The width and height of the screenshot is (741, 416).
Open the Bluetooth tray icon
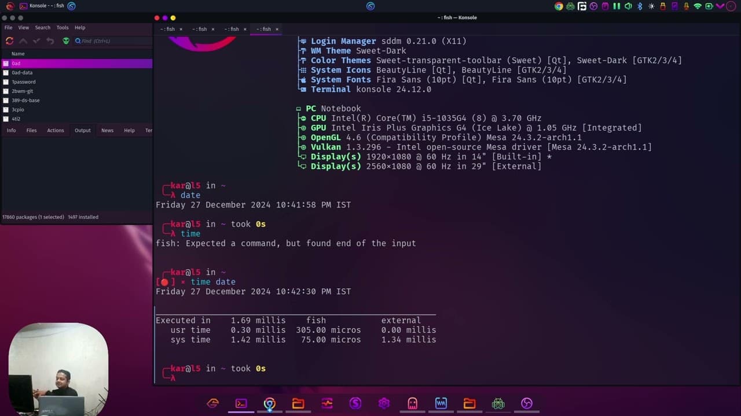[640, 6]
